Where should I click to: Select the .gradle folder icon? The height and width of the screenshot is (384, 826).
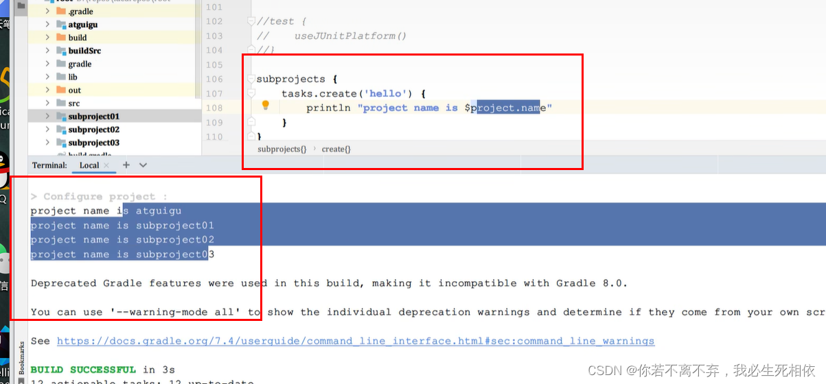pos(61,12)
